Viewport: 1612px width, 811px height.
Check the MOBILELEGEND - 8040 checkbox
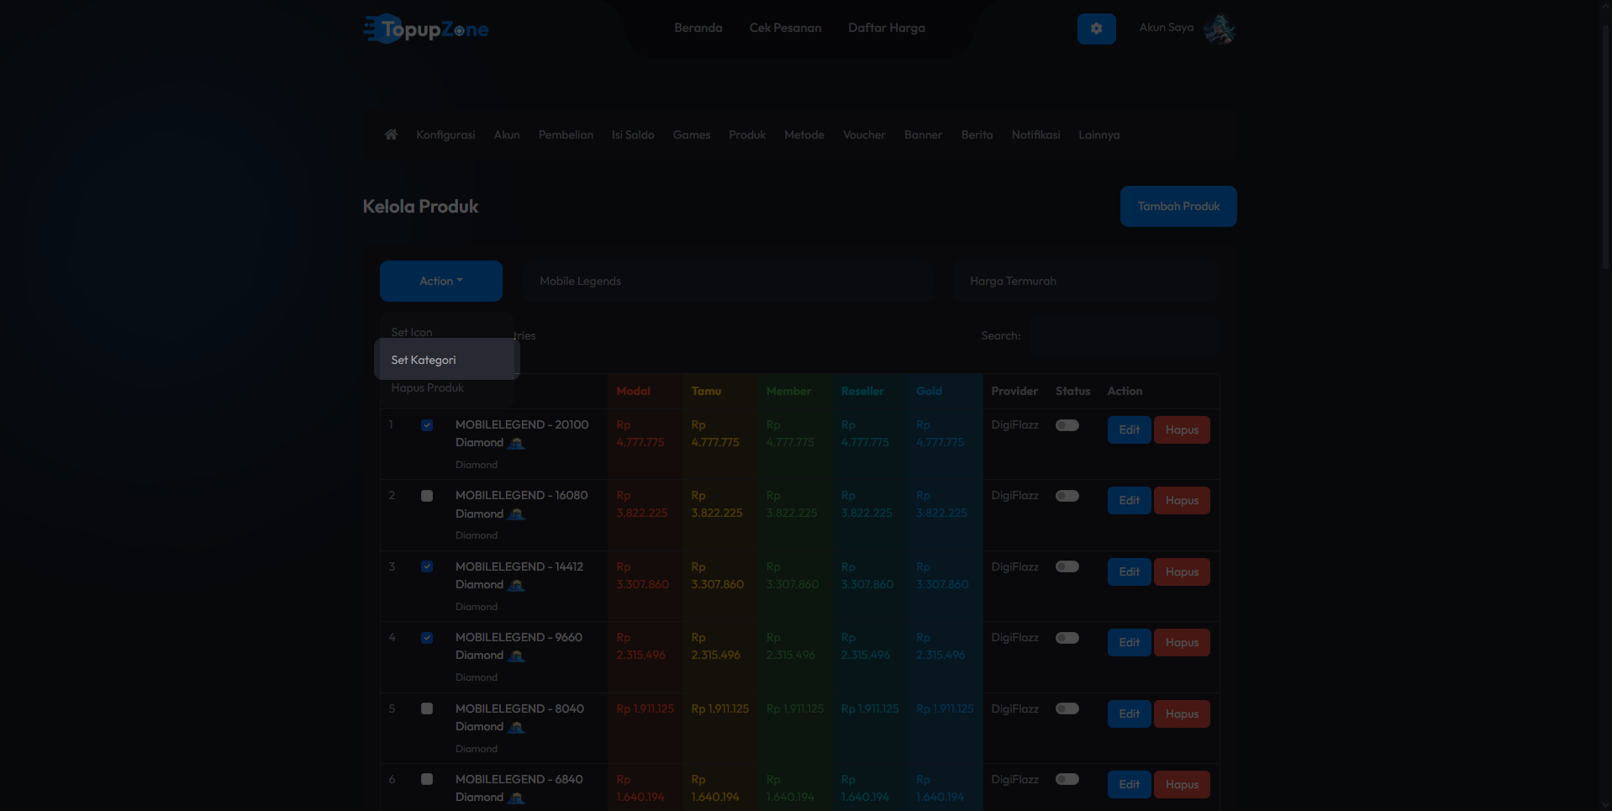(x=427, y=708)
